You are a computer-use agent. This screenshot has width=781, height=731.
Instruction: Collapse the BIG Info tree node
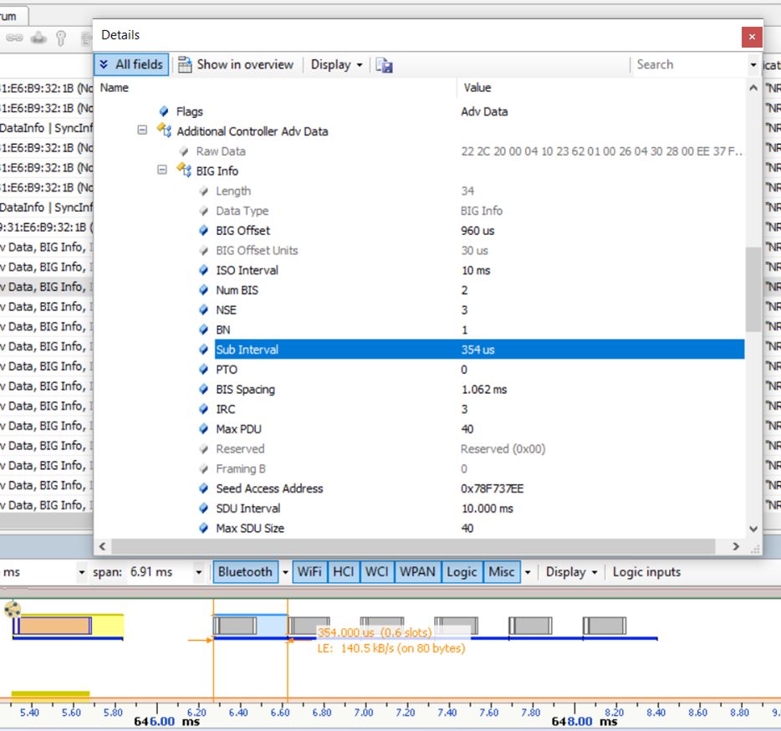pyautogui.click(x=162, y=171)
